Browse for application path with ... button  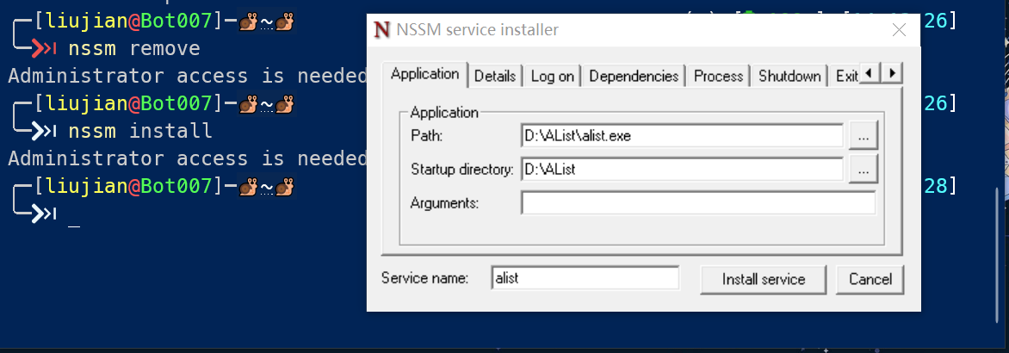864,137
